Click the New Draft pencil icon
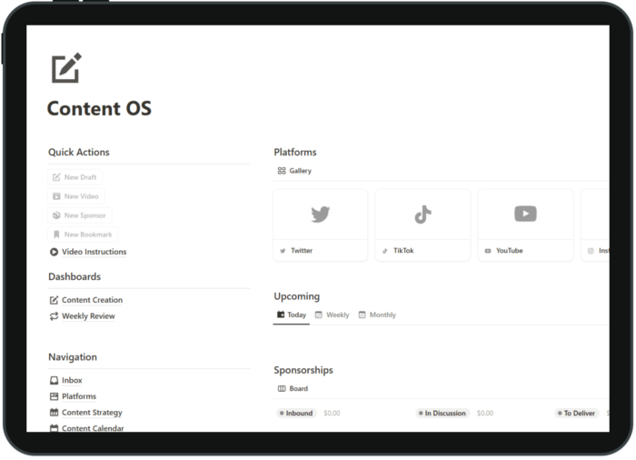The image size is (636, 460). [56, 177]
